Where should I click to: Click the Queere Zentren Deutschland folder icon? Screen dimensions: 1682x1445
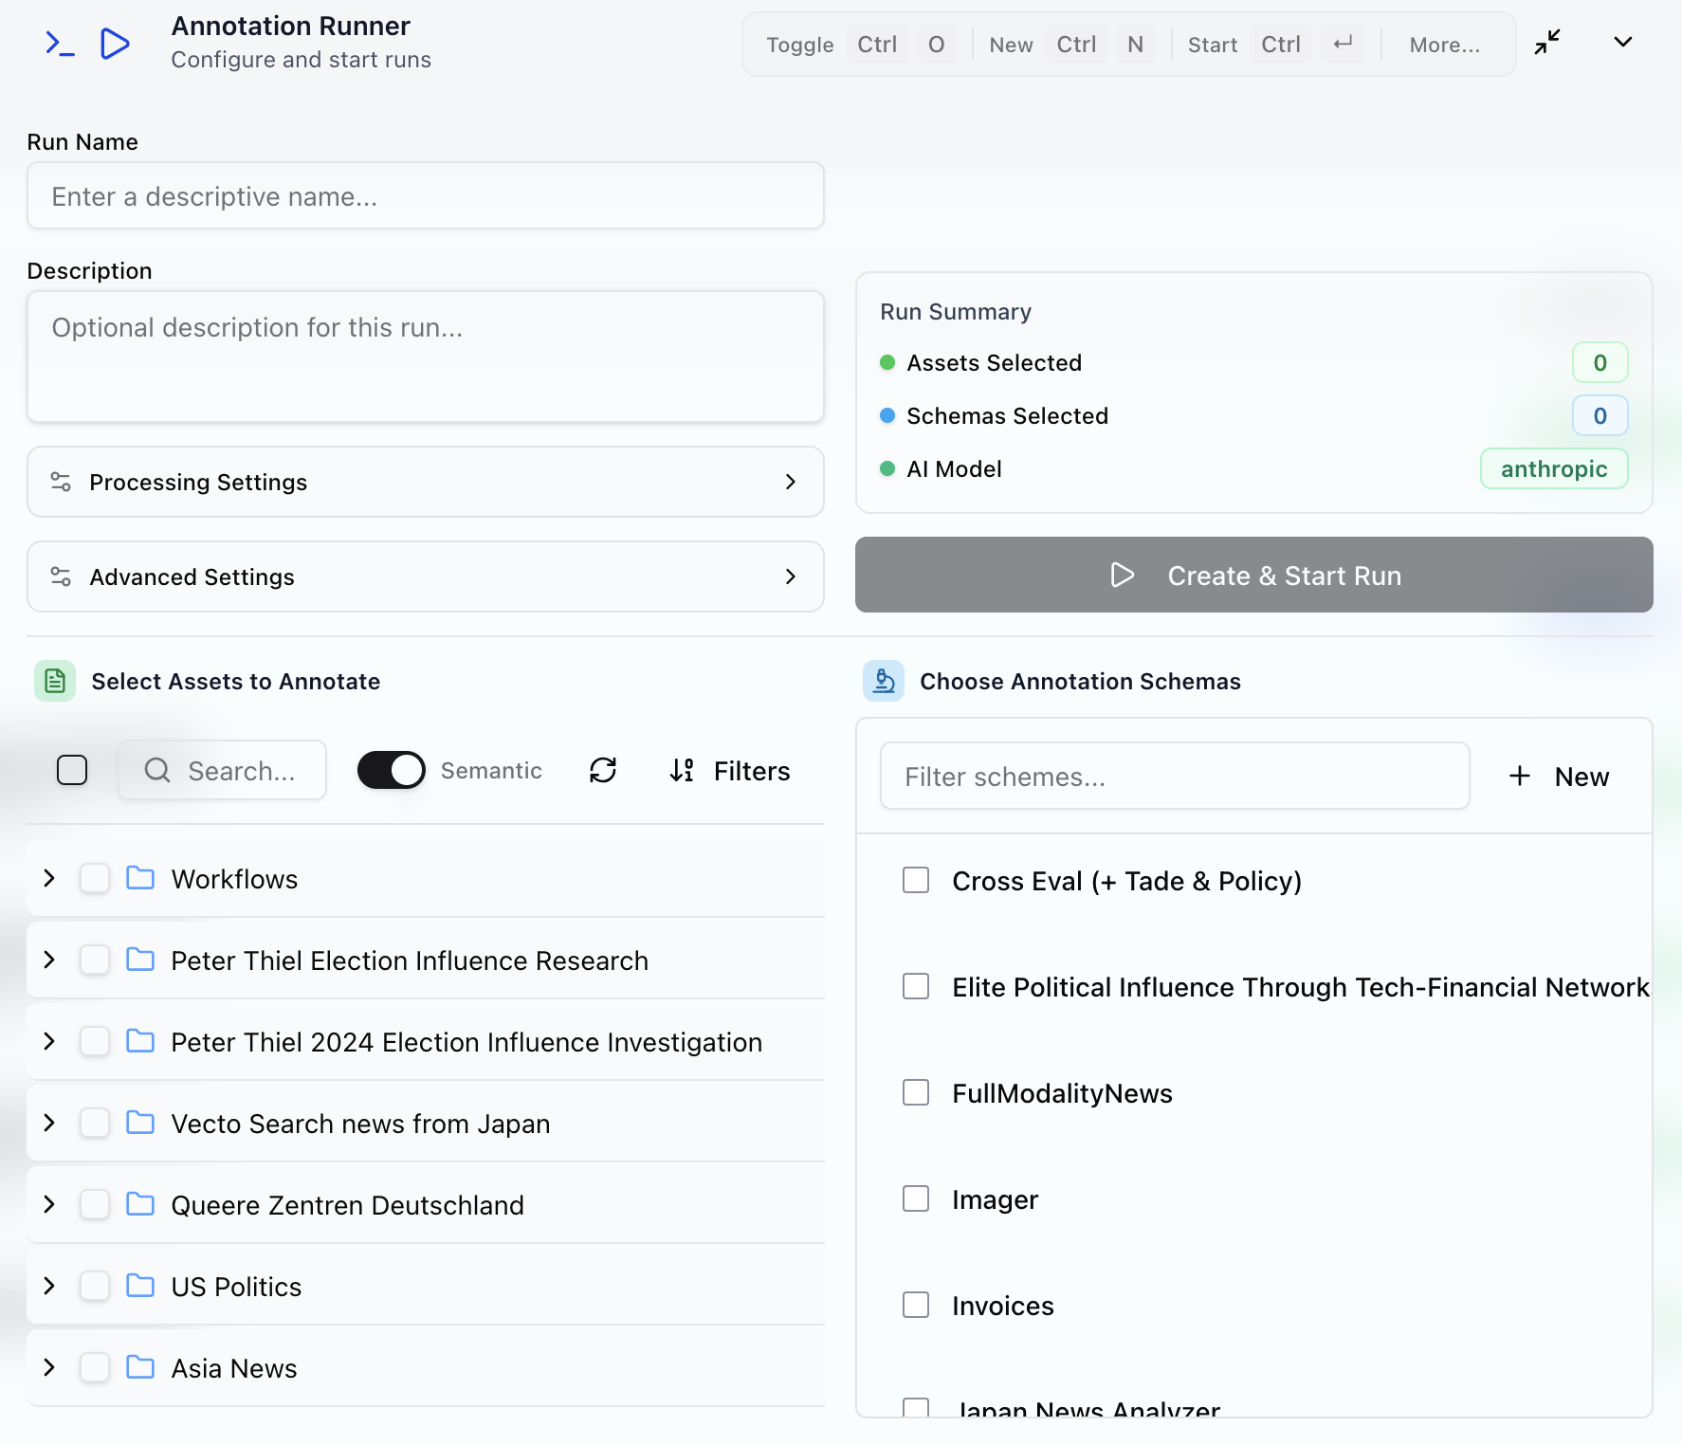point(140,1204)
